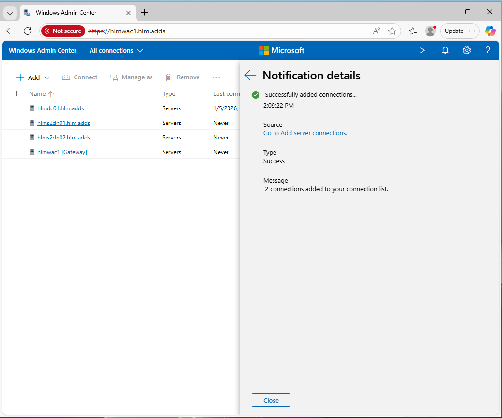Select the Windows Admin Center browser tab
502x418 pixels.
[73, 13]
